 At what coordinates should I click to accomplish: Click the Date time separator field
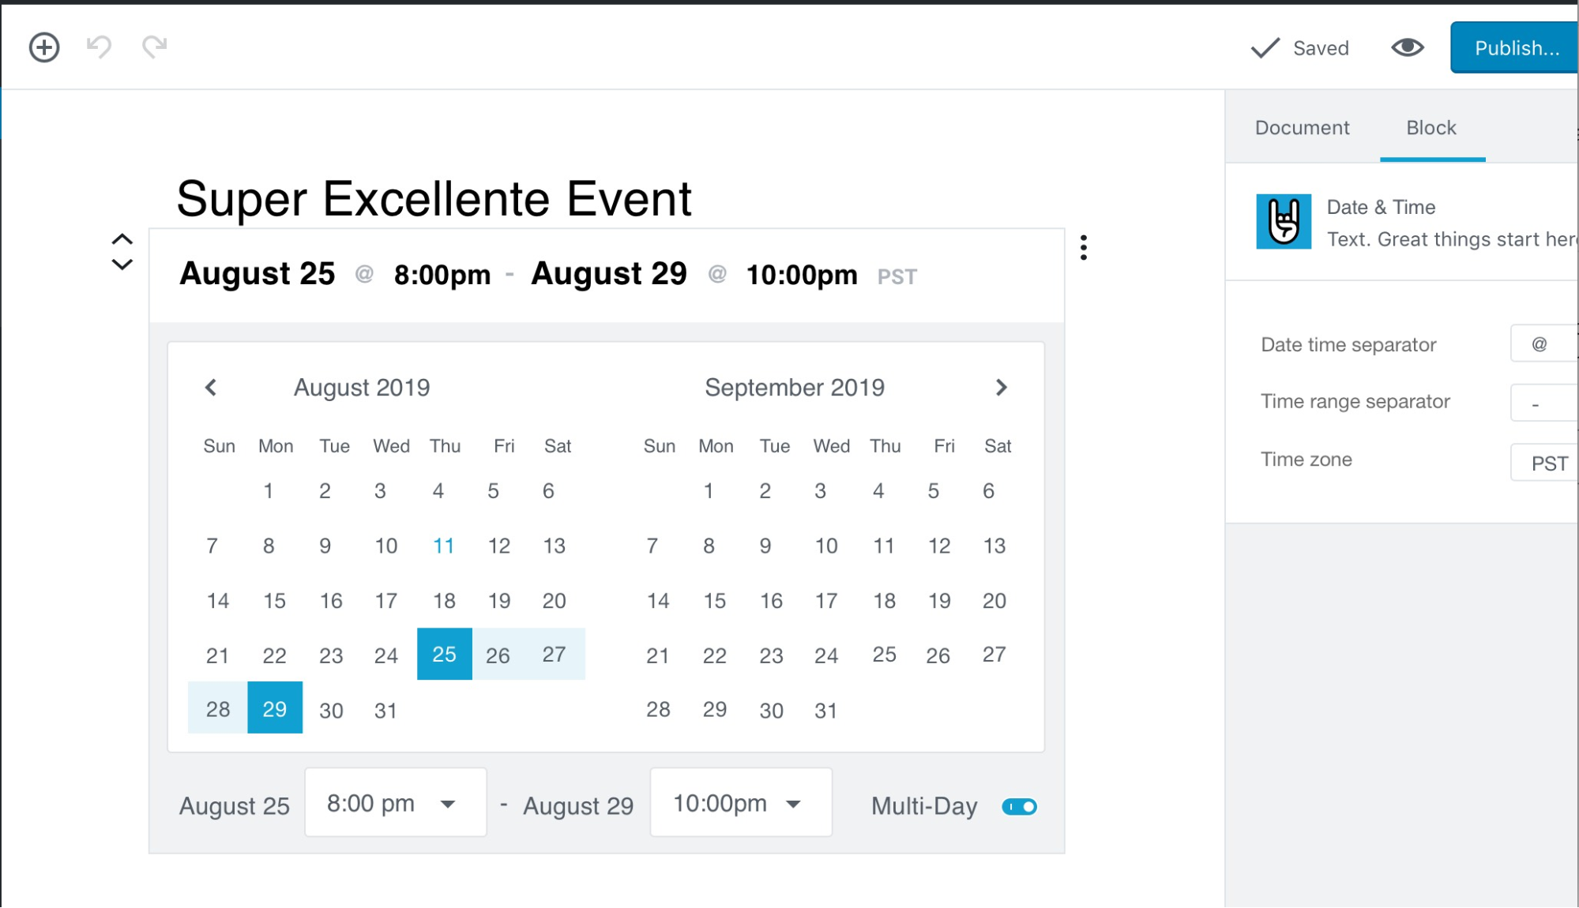1543,344
